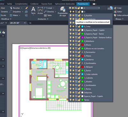Click viewport freeze icon of 1_Cubierta layer
This screenshot has height=117, width=128.
76,78
